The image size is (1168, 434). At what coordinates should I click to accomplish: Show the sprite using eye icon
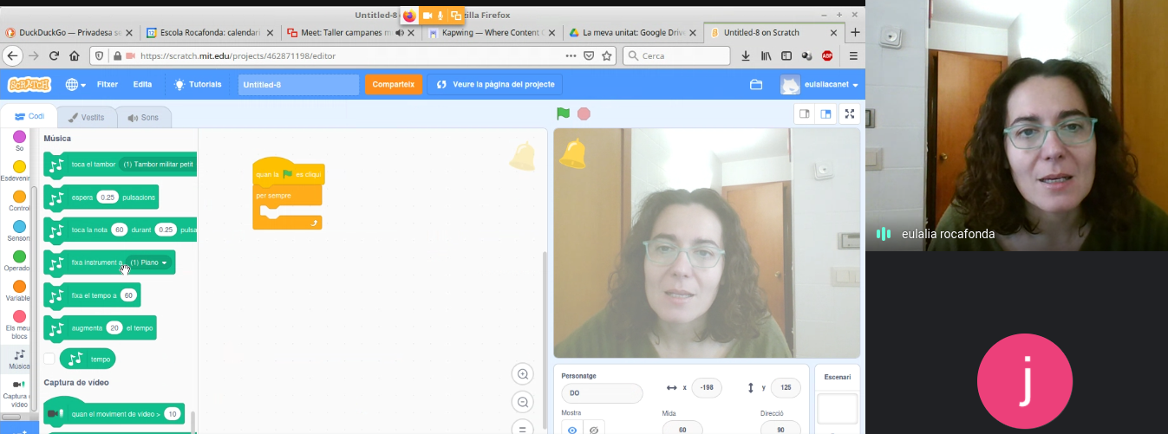(x=571, y=429)
